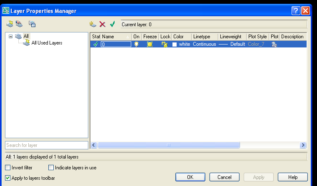Screen dimensions: 317x186
Task: Click the Help button
Action: [293, 177]
